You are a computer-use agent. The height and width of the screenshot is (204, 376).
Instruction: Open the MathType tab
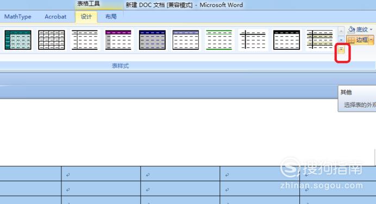[18, 17]
